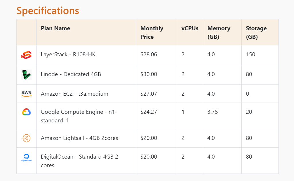
Task: Click the Memory (GB) column header
Action: [219, 32]
